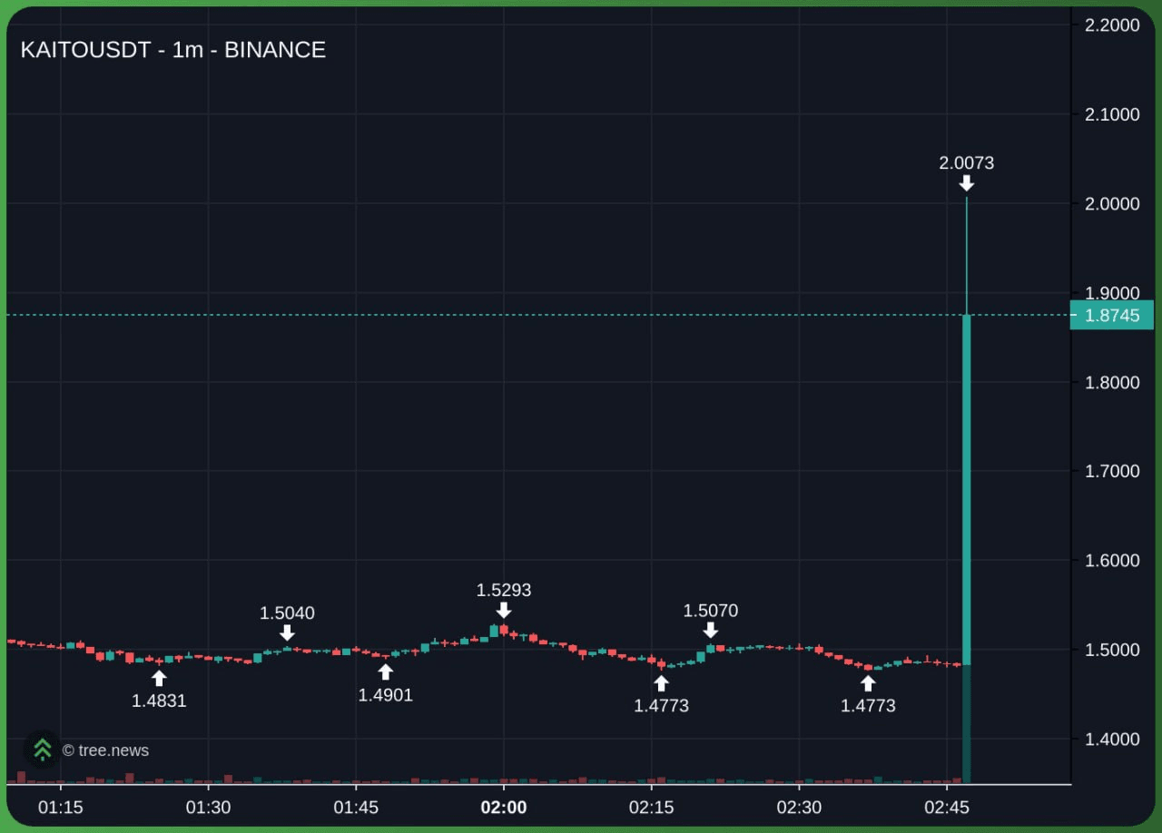The image size is (1162, 833).
Task: Click the 1.4831 low price marker
Action: click(x=159, y=701)
